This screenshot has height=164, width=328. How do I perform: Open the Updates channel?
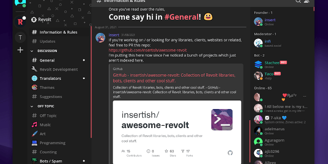click(59, 41)
